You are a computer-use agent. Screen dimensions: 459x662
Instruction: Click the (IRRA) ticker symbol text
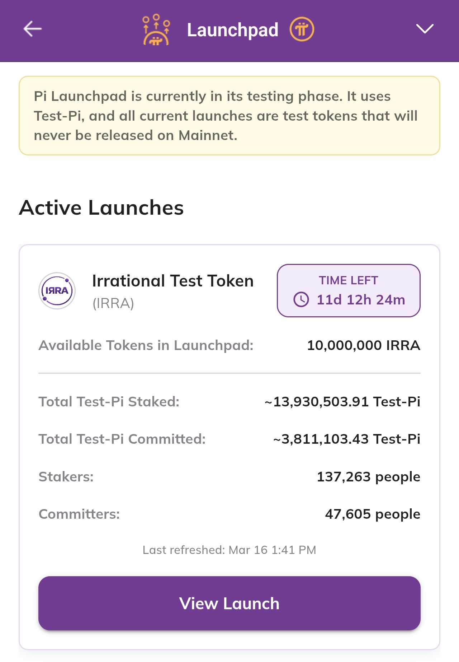(113, 303)
